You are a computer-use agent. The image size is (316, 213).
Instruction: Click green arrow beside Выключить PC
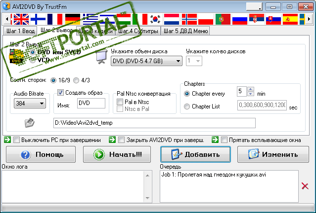7,140
